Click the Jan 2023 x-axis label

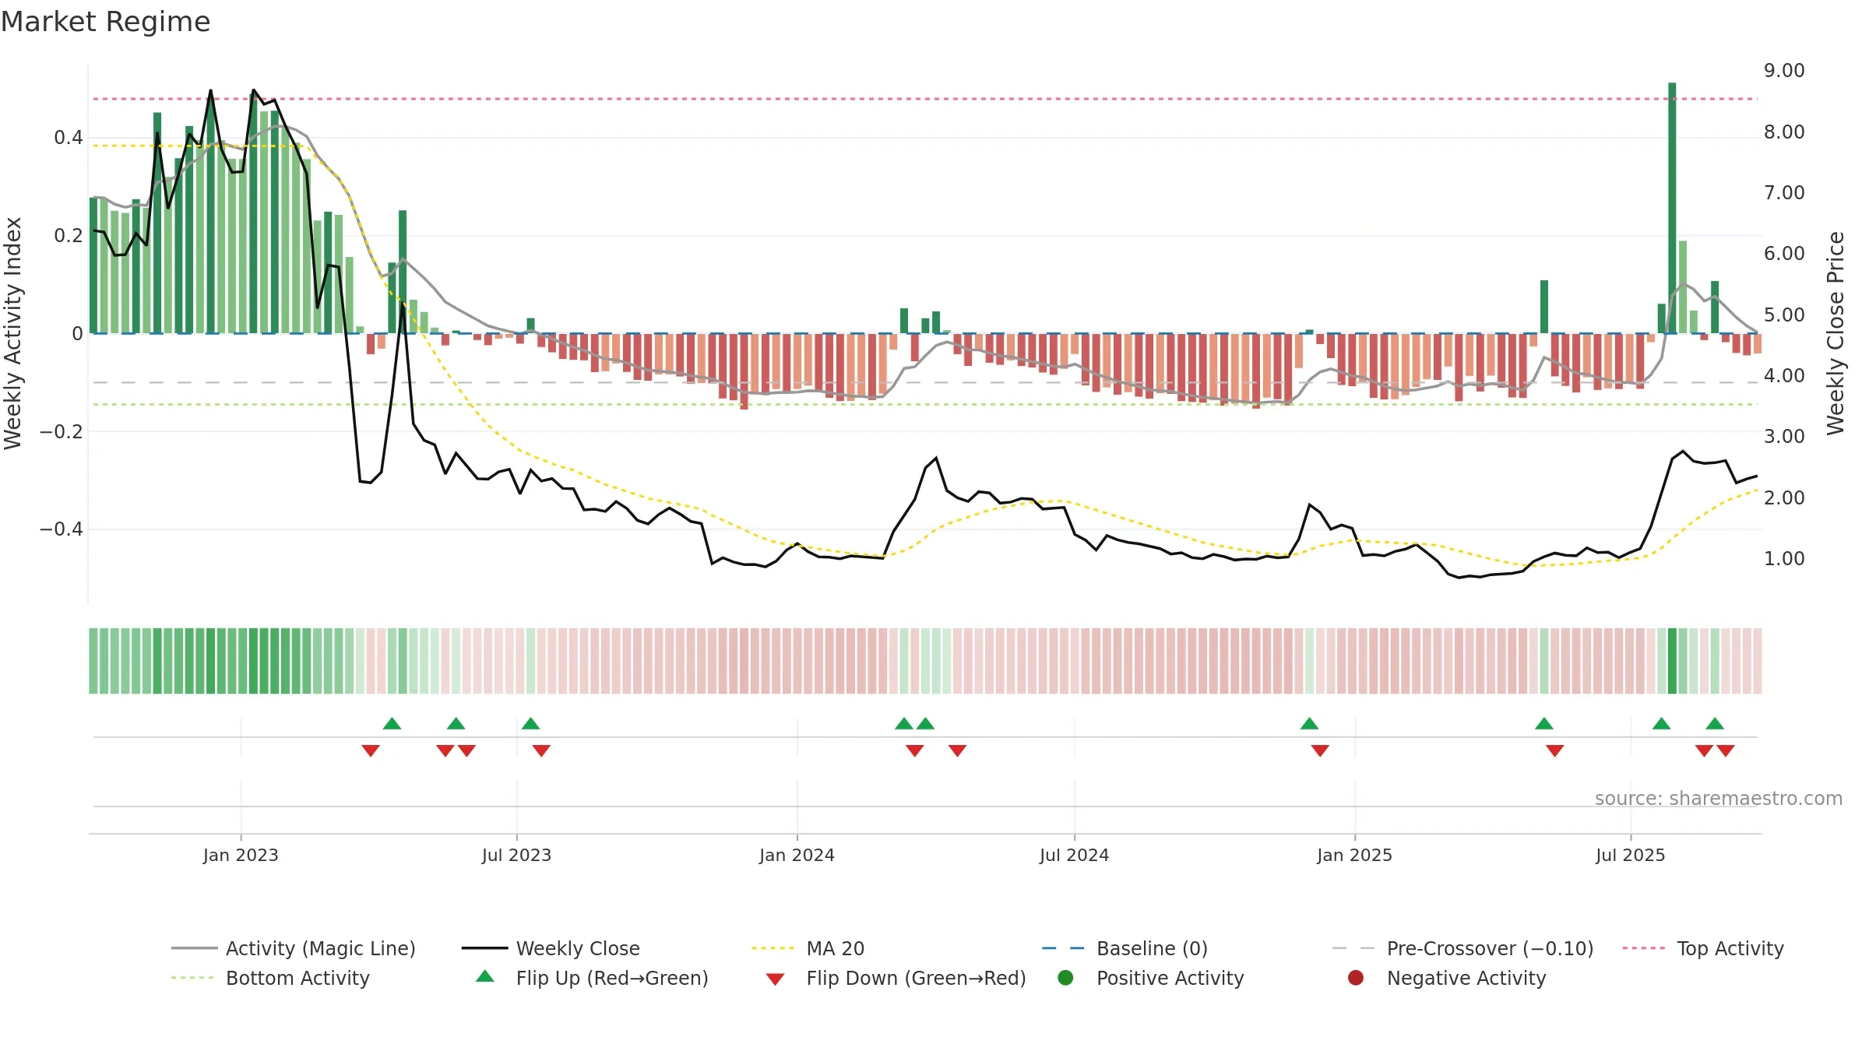click(241, 855)
